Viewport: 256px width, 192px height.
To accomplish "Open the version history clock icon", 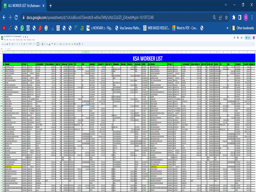I will point(234,38).
